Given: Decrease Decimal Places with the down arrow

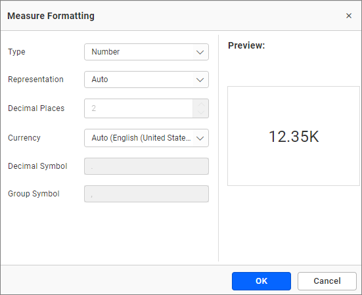Looking at the screenshot, I should click(201, 113).
